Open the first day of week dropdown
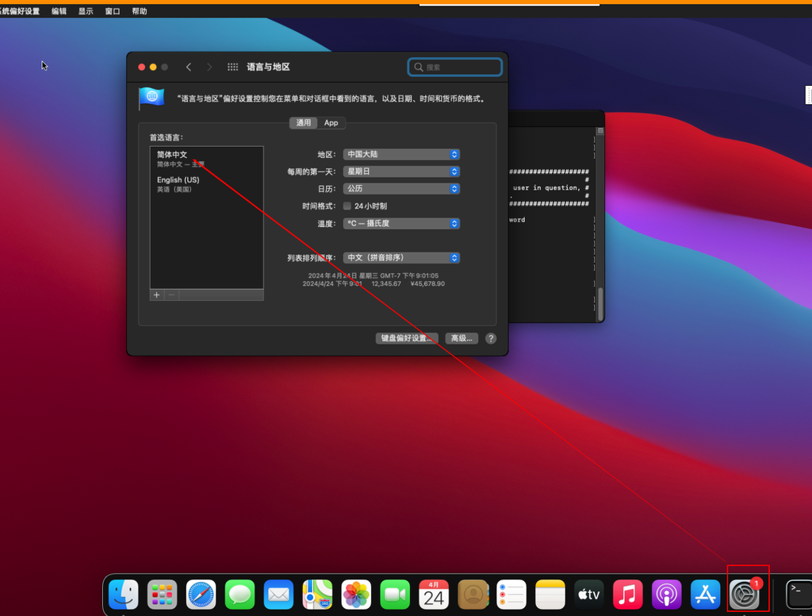Viewport: 812px width, 616px height. tap(402, 171)
